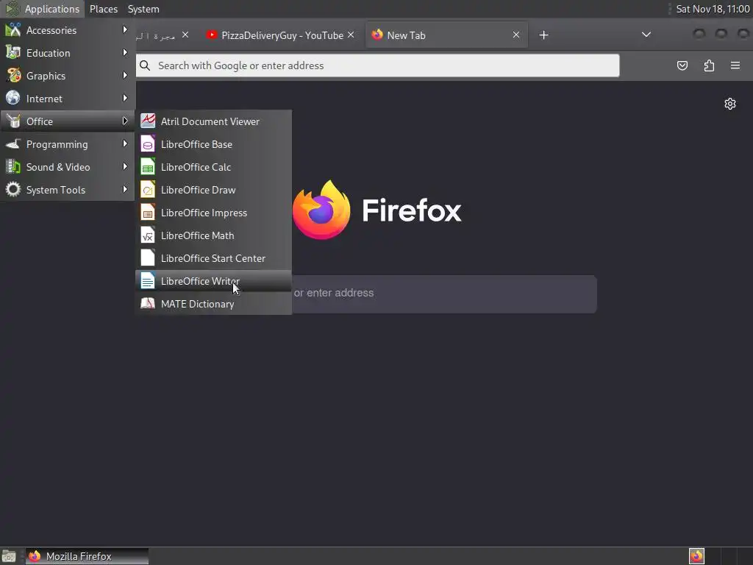Screen dimensions: 753x565
Task: Open the Accessories submenu
Action: pyautogui.click(x=67, y=30)
